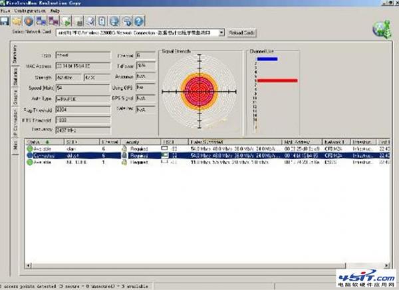Click the Frag Threshold field
The width and height of the screenshot is (399, 290).
pyautogui.click(x=83, y=110)
